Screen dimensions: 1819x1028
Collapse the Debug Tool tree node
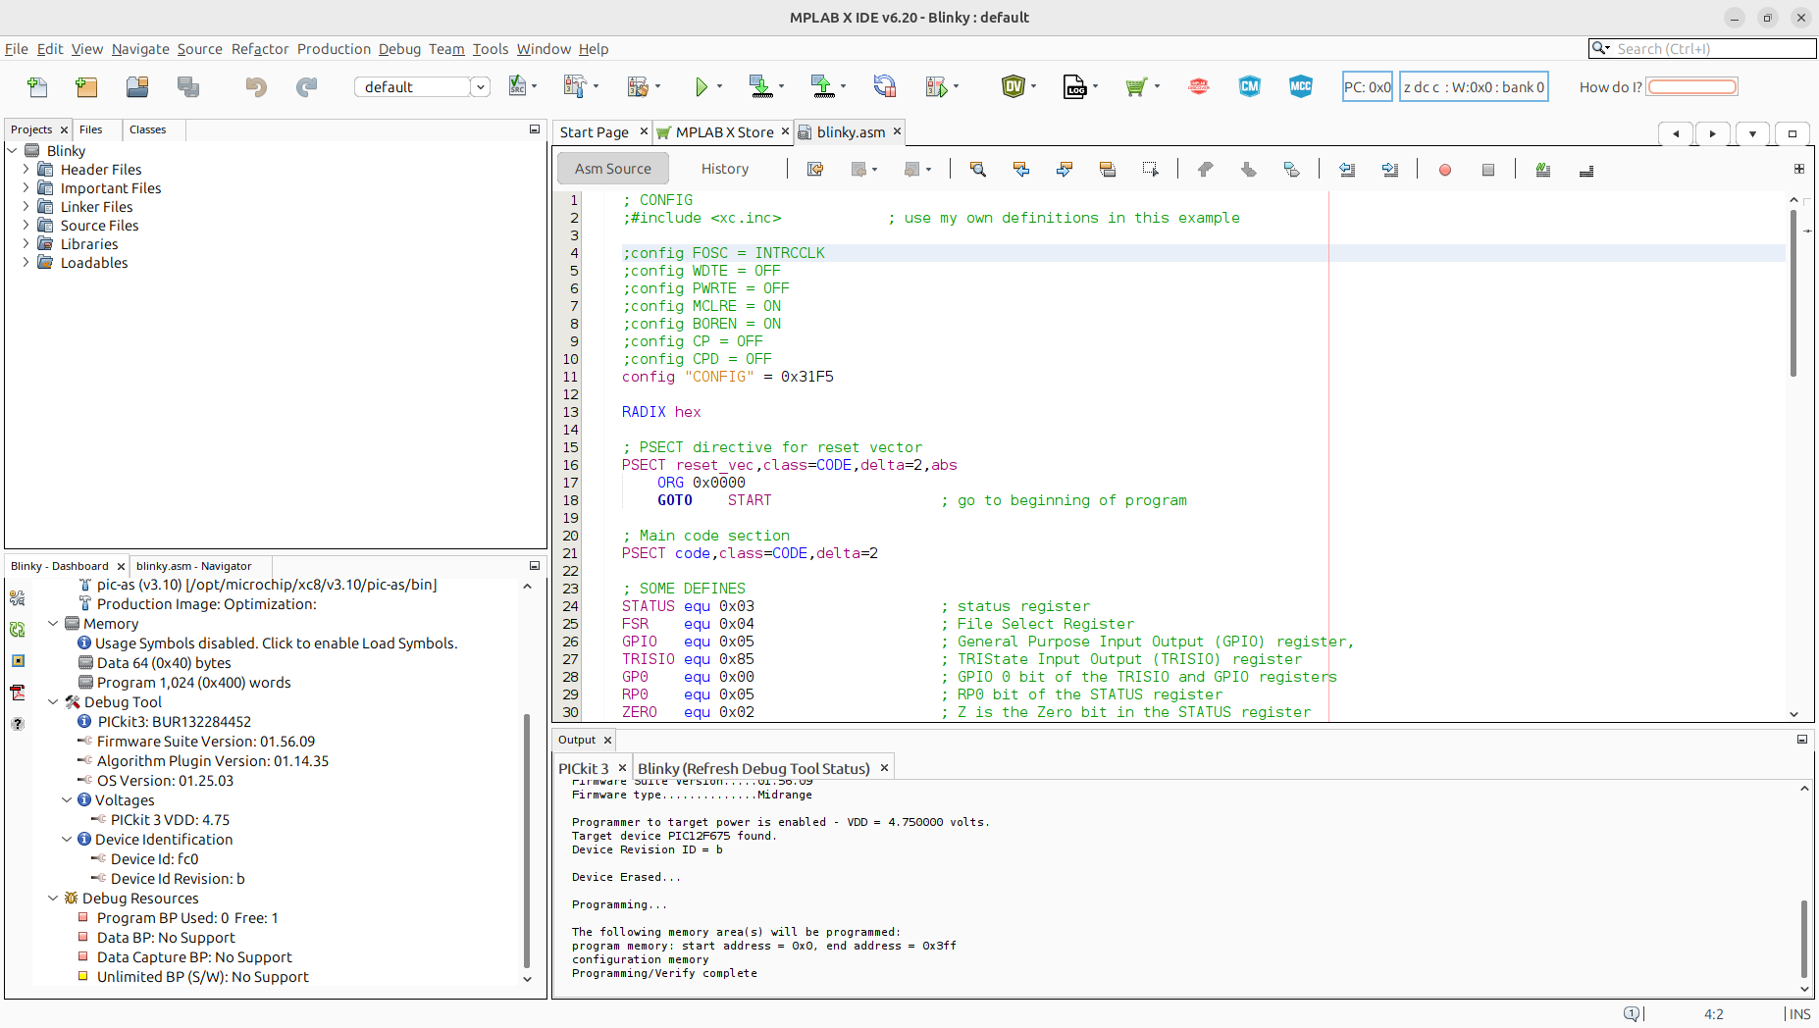pyautogui.click(x=53, y=702)
